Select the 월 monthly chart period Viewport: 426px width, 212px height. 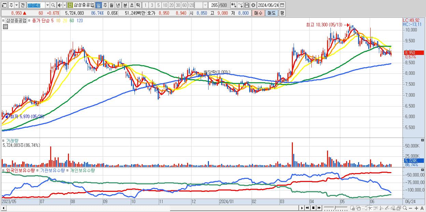(x=111, y=5)
